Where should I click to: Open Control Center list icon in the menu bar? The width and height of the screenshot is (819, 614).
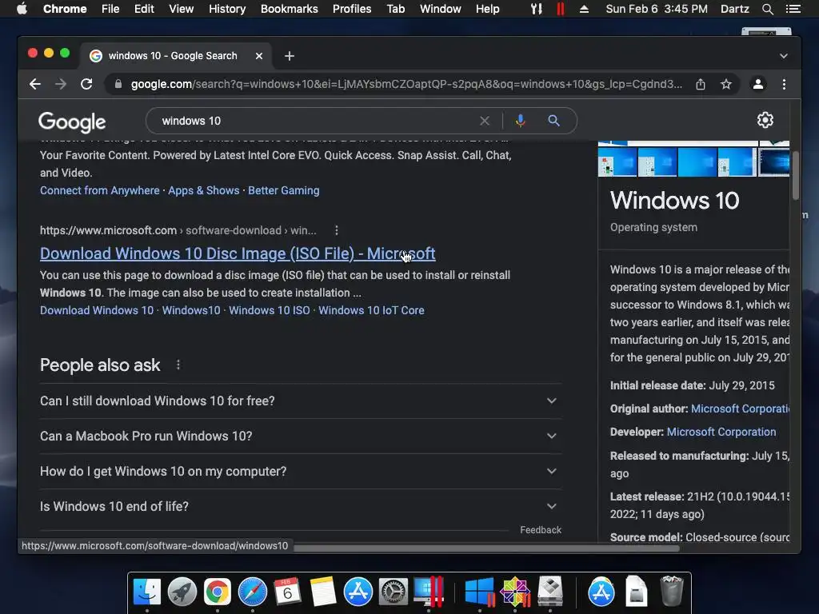pyautogui.click(x=793, y=9)
